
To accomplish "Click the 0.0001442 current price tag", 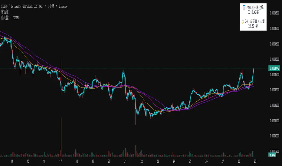I will click(x=274, y=68).
